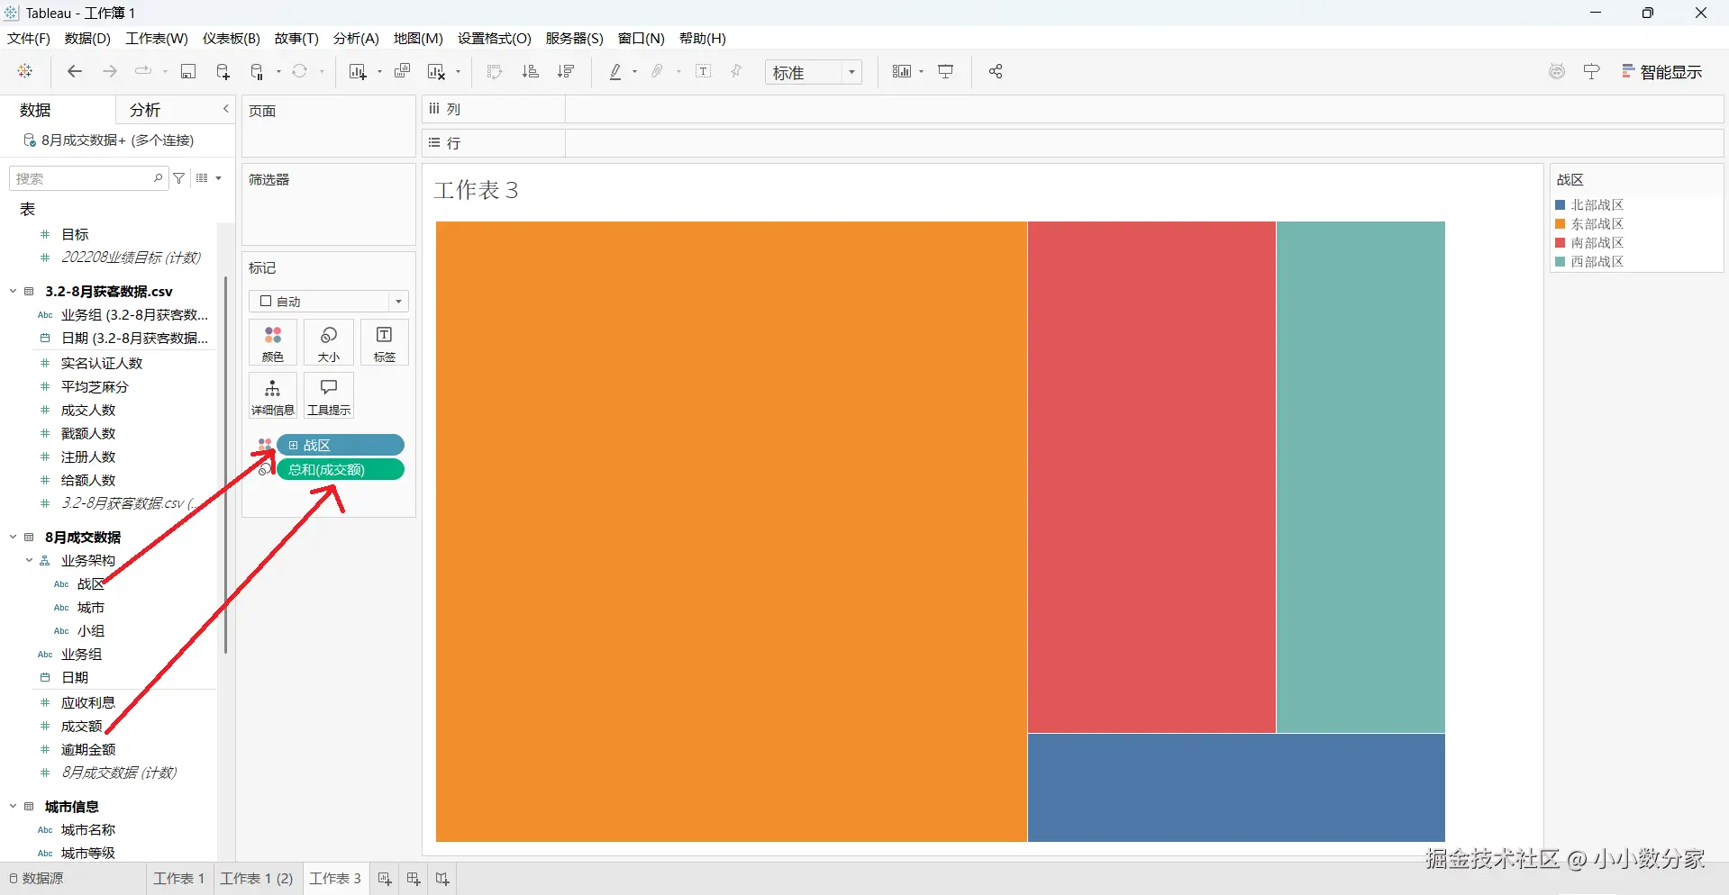Click the show/hide cards icon
1729x895 pixels.
[x=902, y=71]
